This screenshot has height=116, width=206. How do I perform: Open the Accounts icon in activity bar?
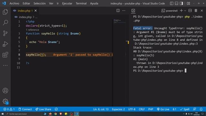pos(5,91)
